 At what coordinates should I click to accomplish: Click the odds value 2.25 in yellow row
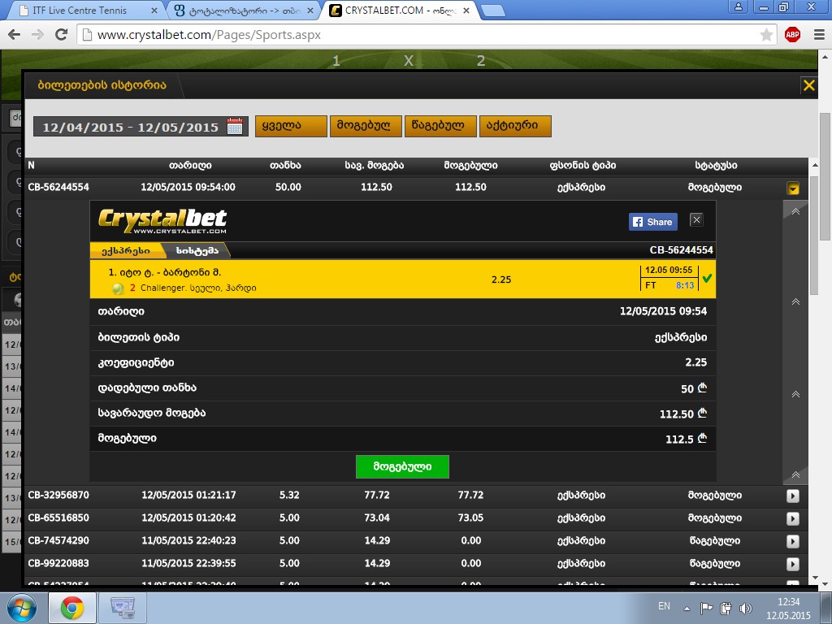click(500, 279)
